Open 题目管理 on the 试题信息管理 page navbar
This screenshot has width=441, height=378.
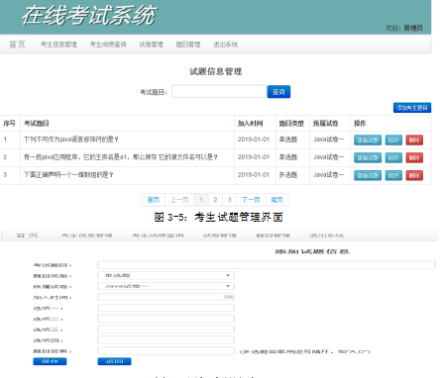point(188,45)
